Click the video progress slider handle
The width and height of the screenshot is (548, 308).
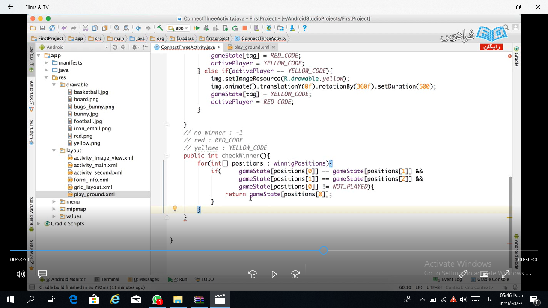[324, 250]
